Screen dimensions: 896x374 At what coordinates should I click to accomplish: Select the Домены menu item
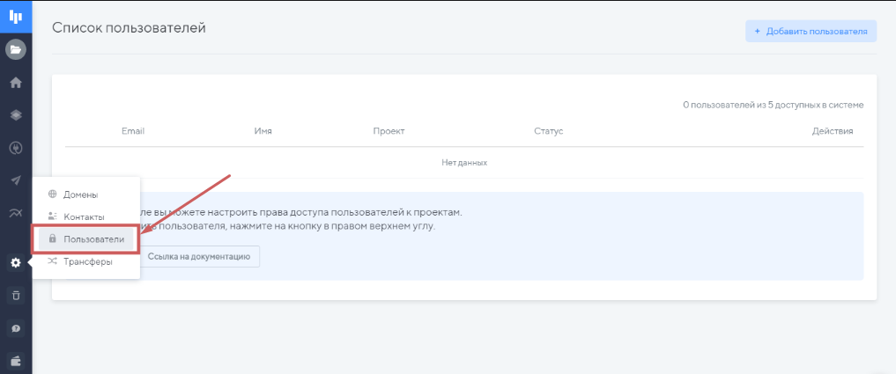[80, 194]
